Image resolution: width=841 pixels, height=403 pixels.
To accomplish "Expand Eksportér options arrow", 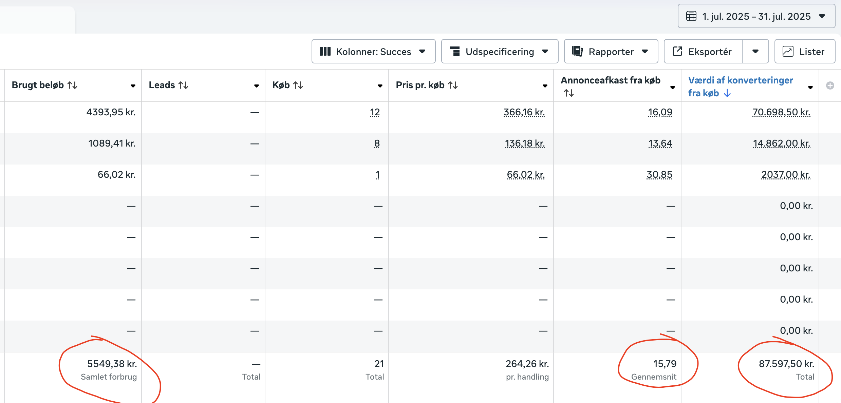I will (755, 52).
